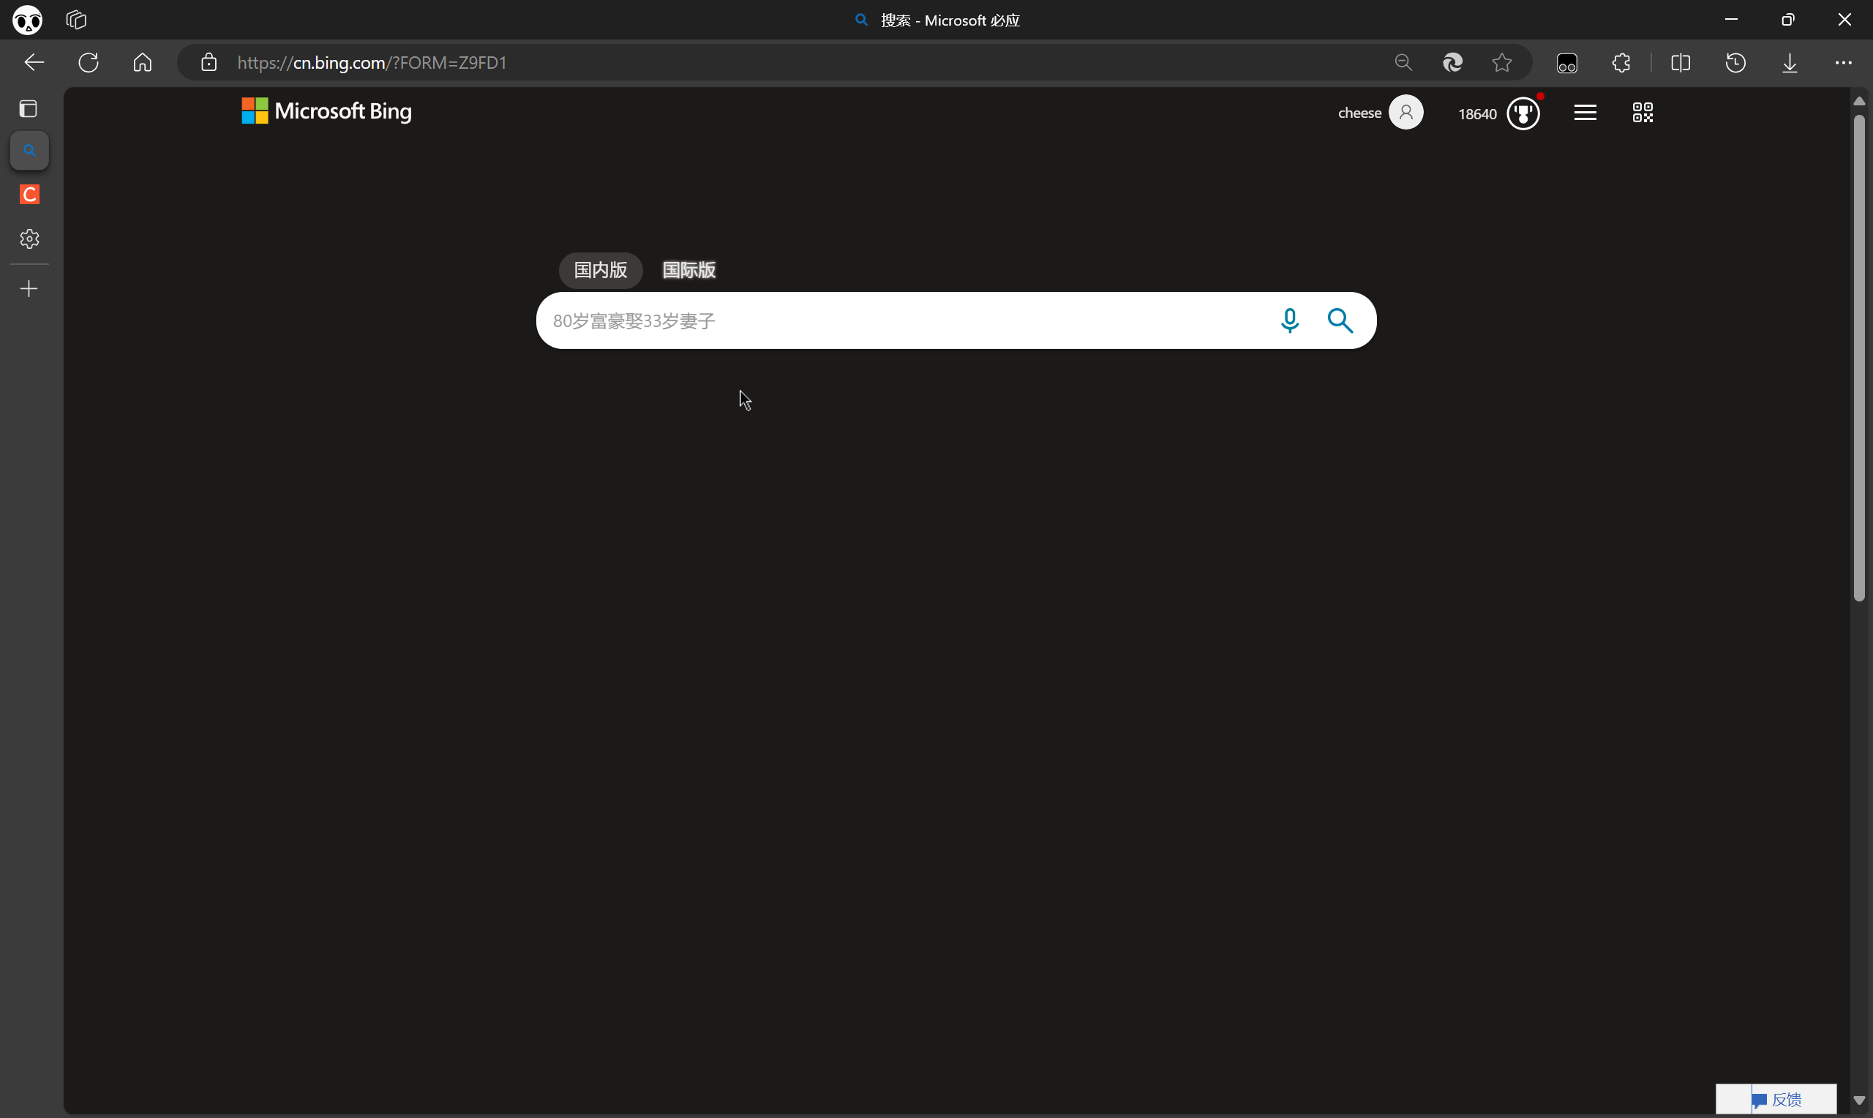Focus the Bing search input field

904,321
